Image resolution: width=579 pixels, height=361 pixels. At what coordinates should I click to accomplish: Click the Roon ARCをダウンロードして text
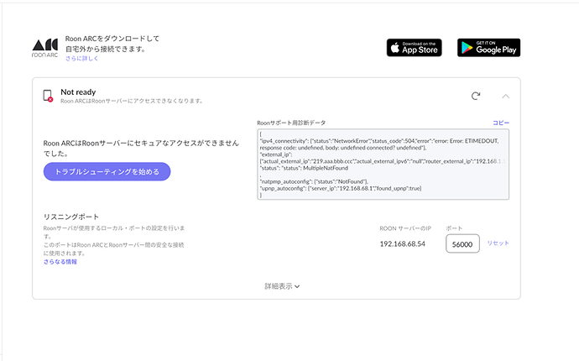pos(112,39)
